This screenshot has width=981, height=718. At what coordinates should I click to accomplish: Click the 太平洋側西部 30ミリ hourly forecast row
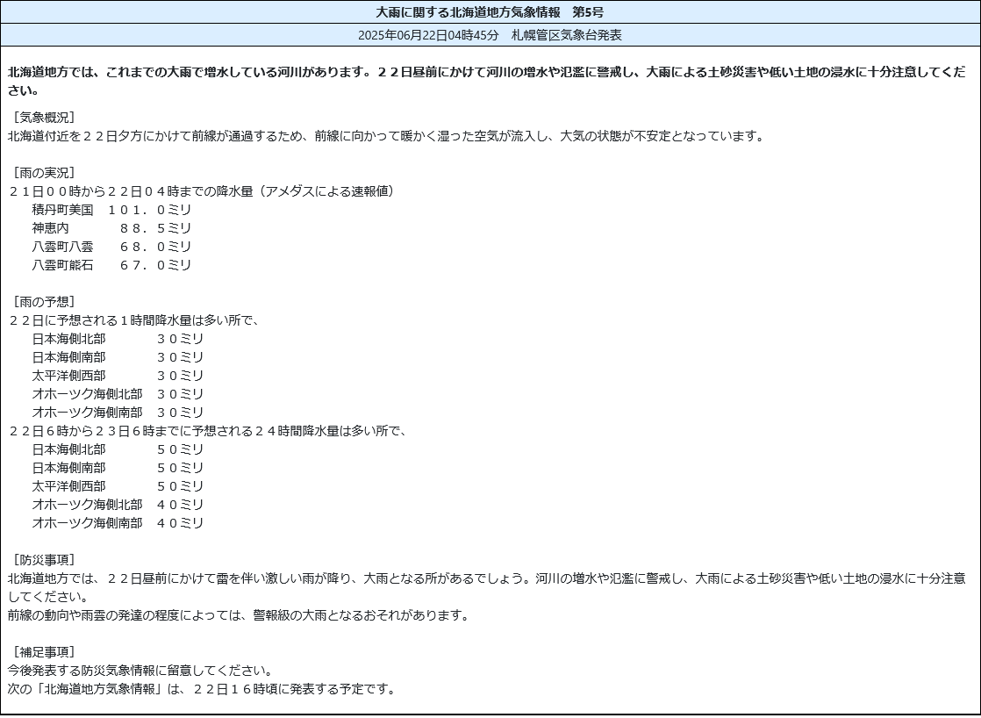(x=118, y=376)
